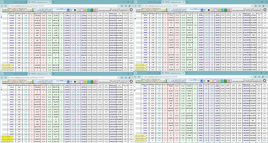Go to the red home icon in bottom-left window
268x143 pixels.
tap(96, 82)
